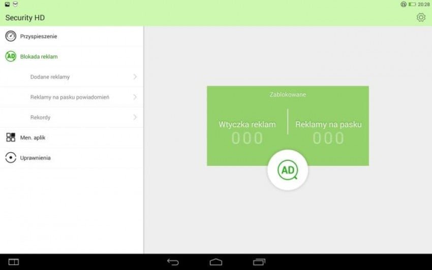Tap the Security HD title
432x270 pixels.
coord(25,18)
